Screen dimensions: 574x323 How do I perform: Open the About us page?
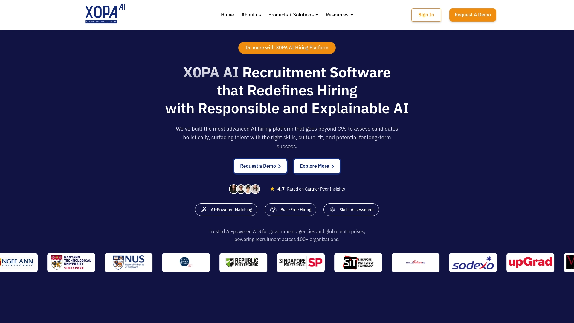(x=251, y=15)
